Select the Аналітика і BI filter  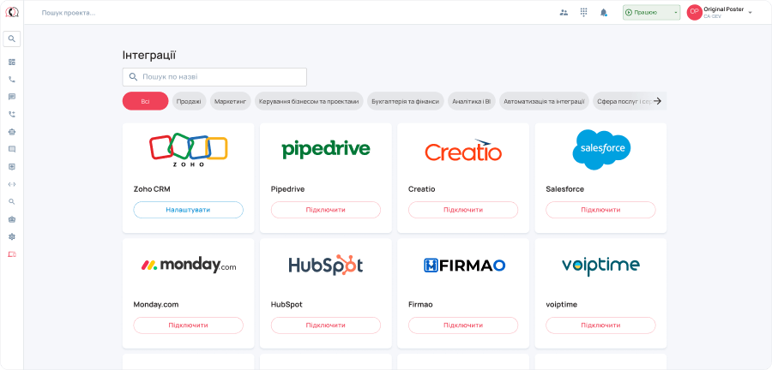[x=472, y=101]
